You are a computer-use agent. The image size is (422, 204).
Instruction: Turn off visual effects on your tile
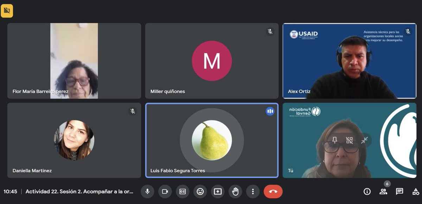(x=349, y=140)
